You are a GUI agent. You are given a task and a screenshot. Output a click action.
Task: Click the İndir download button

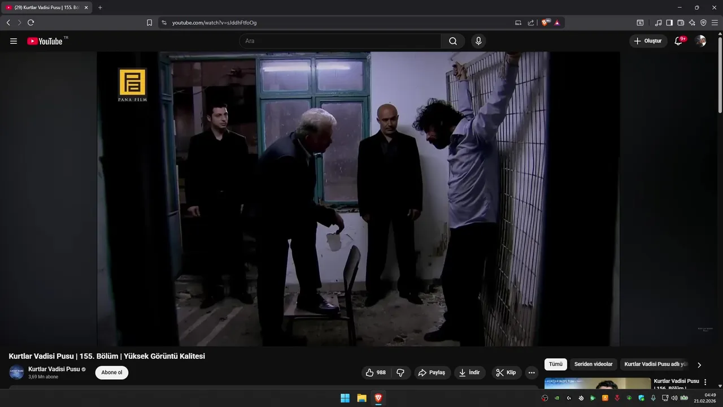[x=470, y=373]
